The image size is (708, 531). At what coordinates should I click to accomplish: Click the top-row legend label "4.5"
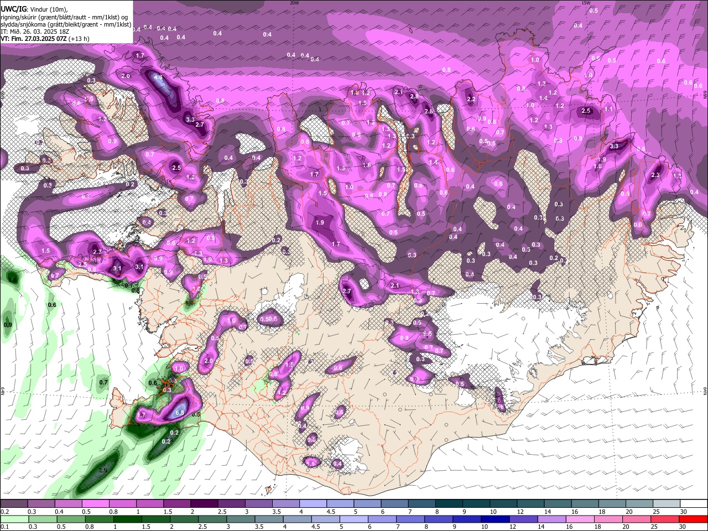tap(331, 512)
